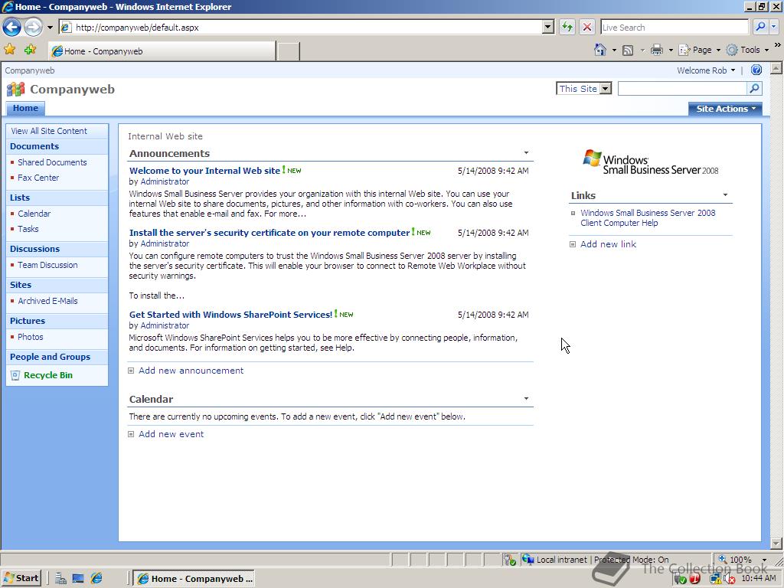Select the Home - Companyweb browser tab
The height and width of the screenshot is (588, 784).
(x=162, y=51)
